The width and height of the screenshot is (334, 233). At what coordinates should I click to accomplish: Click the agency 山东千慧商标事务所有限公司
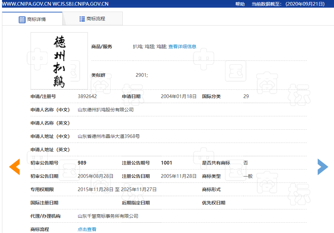coord(108,216)
